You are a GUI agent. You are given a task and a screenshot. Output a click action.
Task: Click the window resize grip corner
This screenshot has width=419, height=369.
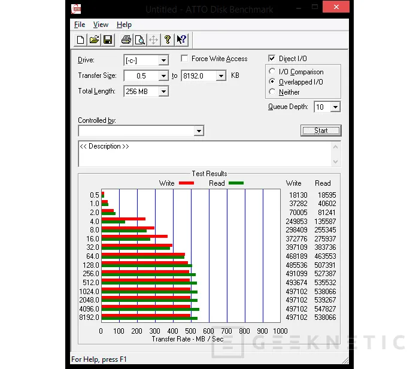coord(345,361)
